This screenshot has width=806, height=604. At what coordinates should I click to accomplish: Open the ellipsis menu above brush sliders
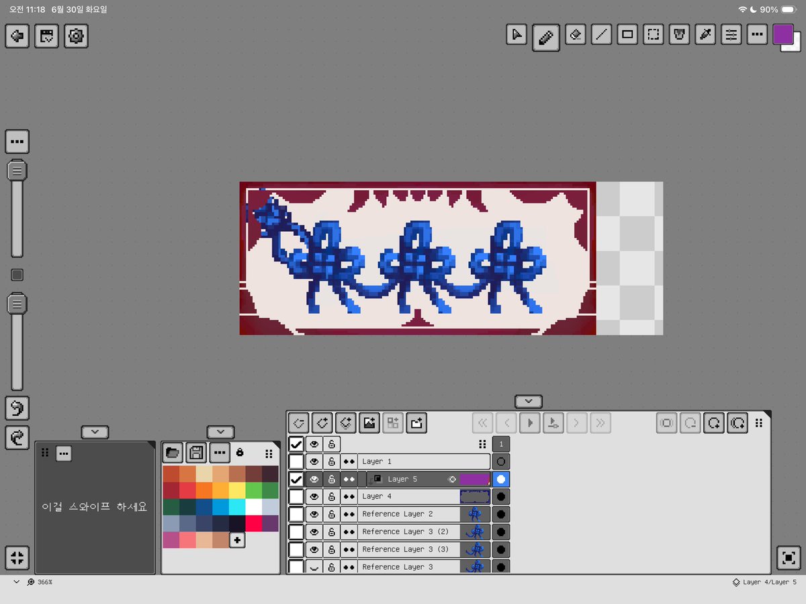[17, 142]
